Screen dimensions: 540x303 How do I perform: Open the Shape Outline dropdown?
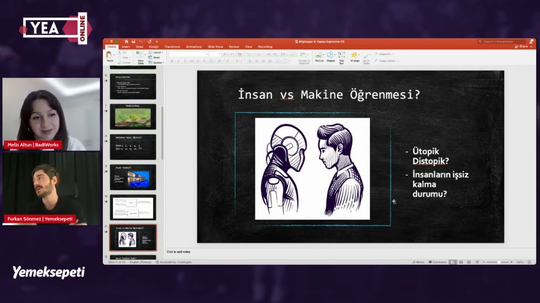(385, 61)
